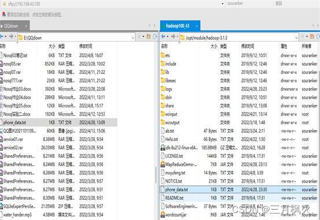Click the sftp://192.168.43.100 address field
The image size is (320, 220).
click(113, 4)
